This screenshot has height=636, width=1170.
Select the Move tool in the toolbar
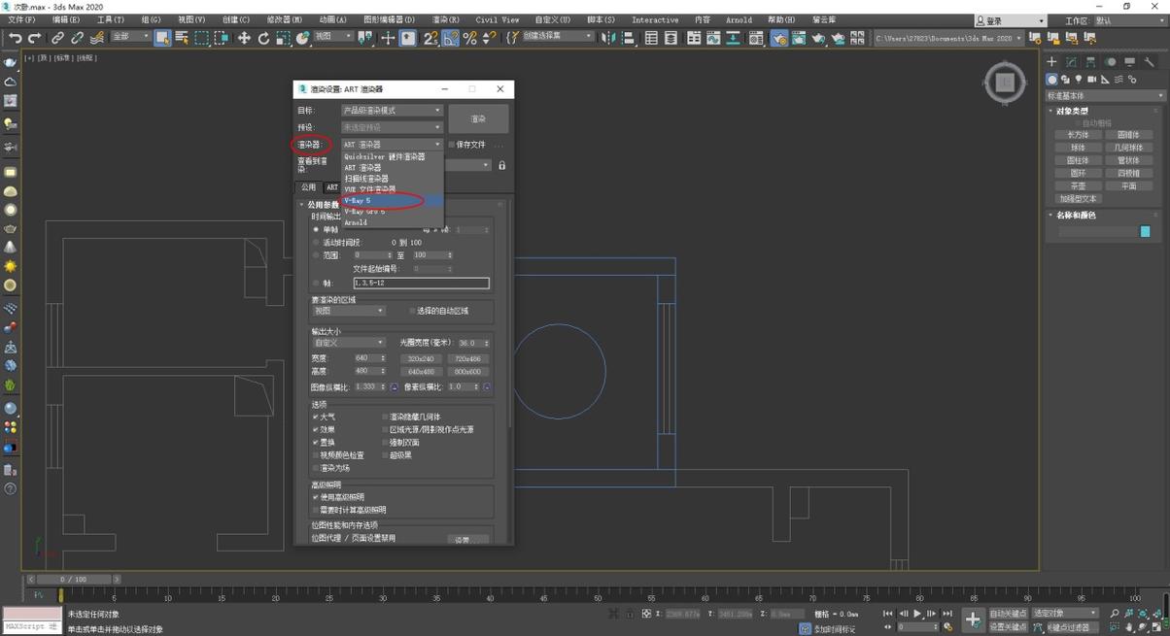pos(244,38)
